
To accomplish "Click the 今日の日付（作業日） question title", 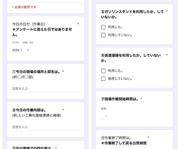I will click(29, 24).
